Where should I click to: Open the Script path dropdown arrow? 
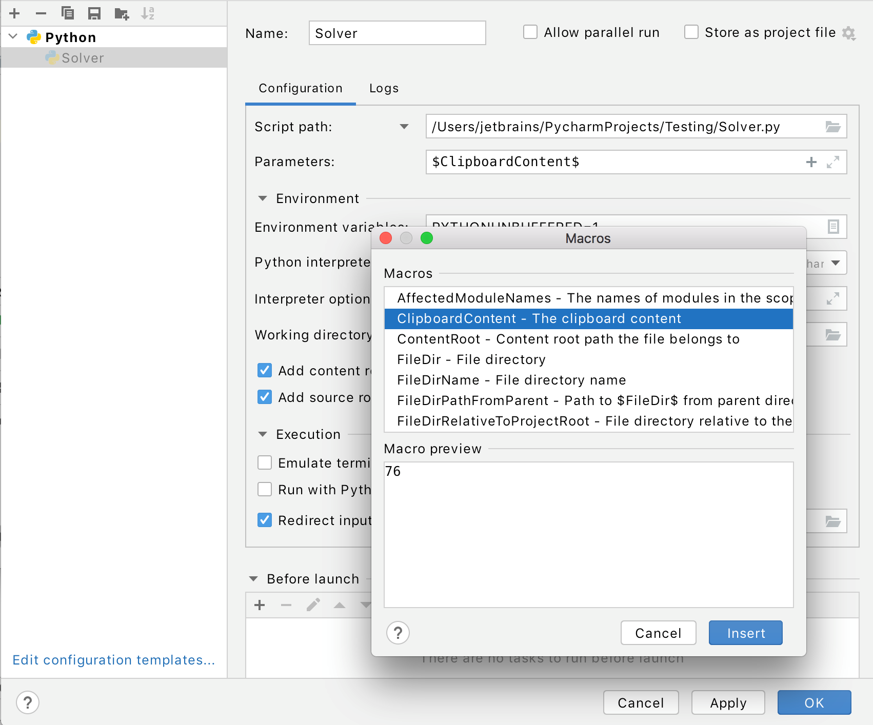tap(405, 126)
